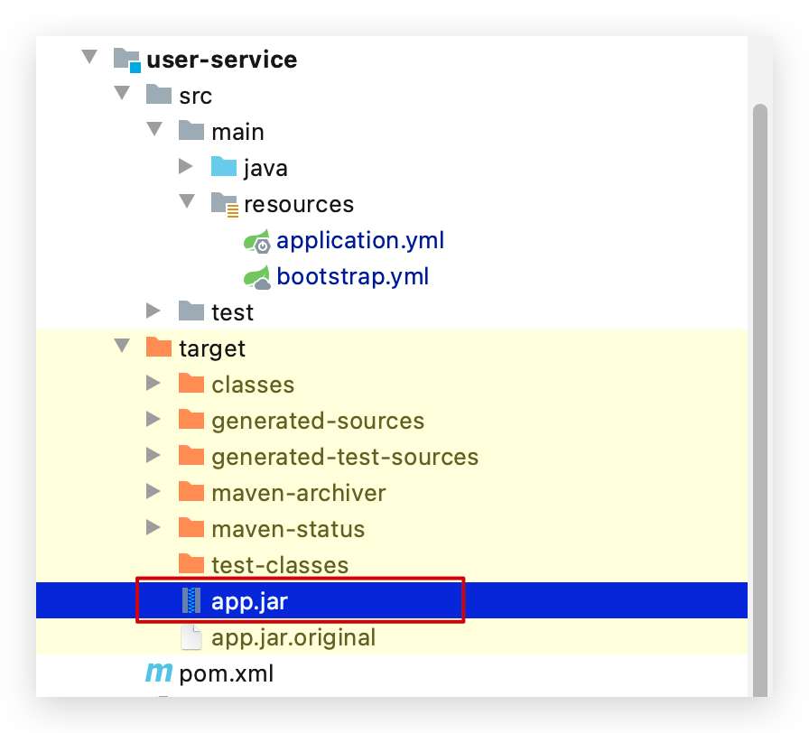Image resolution: width=809 pixels, height=733 pixels.
Task: Collapse the resources folder arrow
Action: click(186, 202)
